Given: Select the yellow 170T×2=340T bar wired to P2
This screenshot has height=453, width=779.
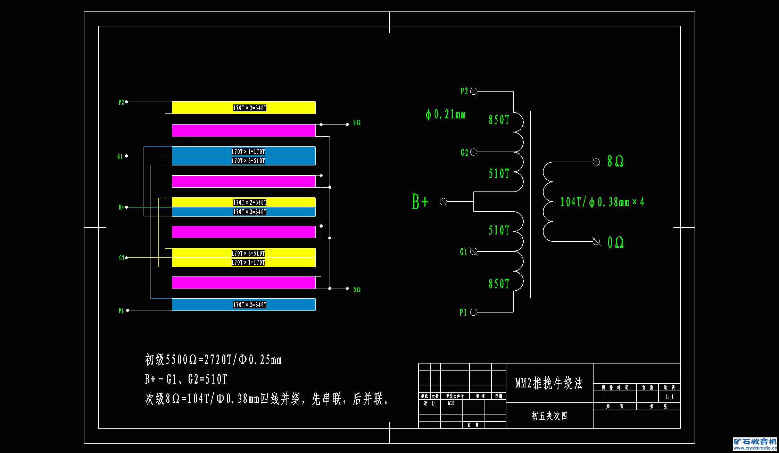Looking at the screenshot, I should (244, 108).
